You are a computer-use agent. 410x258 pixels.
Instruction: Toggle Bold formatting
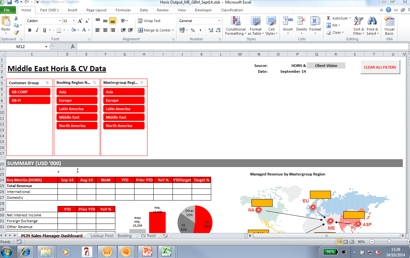click(x=30, y=30)
